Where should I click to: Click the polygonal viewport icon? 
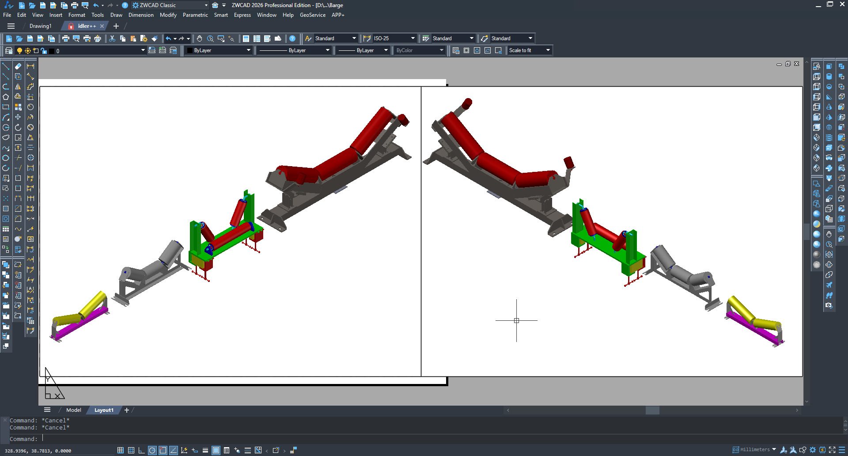(x=477, y=50)
